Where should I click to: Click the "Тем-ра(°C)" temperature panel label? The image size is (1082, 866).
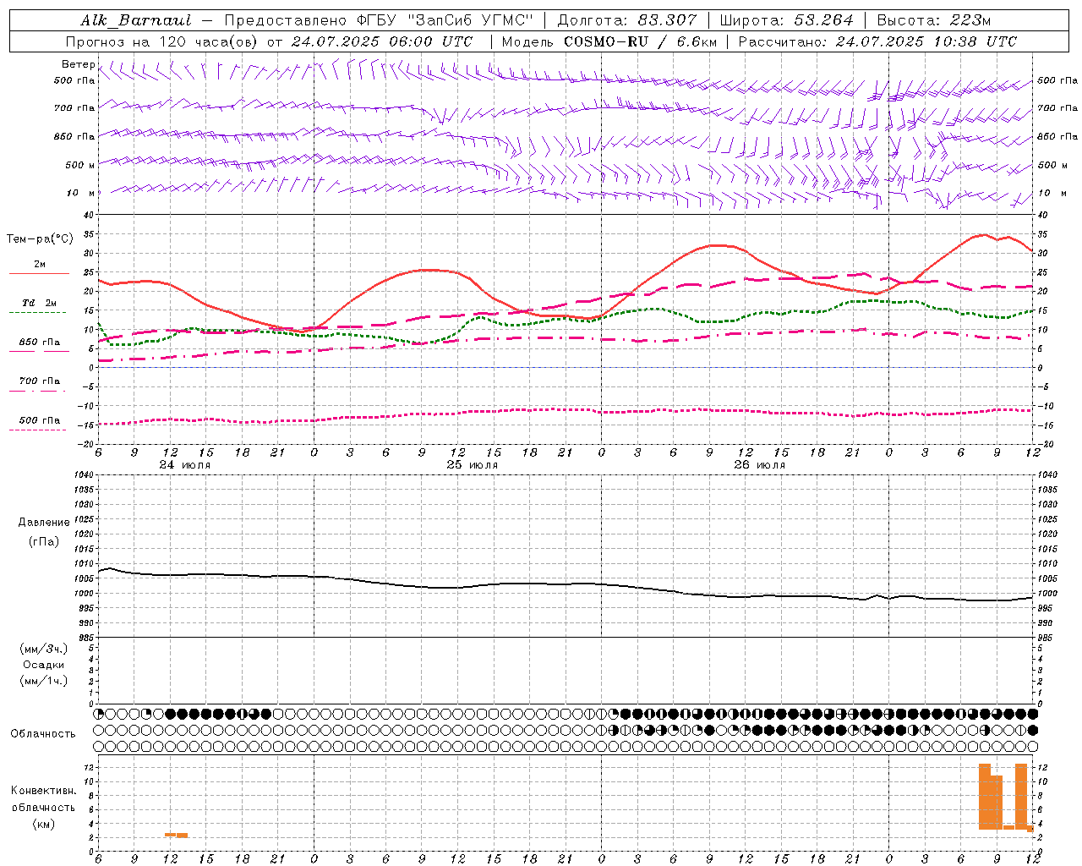(39, 239)
